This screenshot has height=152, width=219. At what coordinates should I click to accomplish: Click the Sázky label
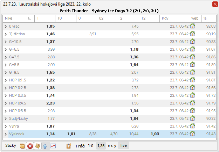[11, 145]
